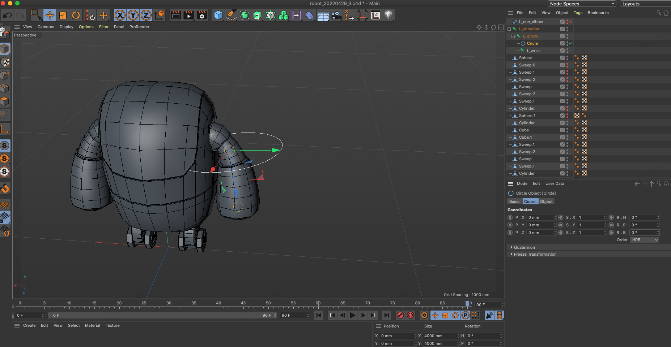Screen dimensions: 671x347
Task: Switch to the Object tab in attributes
Action: tap(546, 201)
